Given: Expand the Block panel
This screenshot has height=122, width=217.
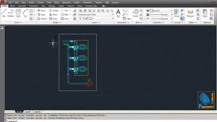Looking at the screenshot, I should 139,22.
